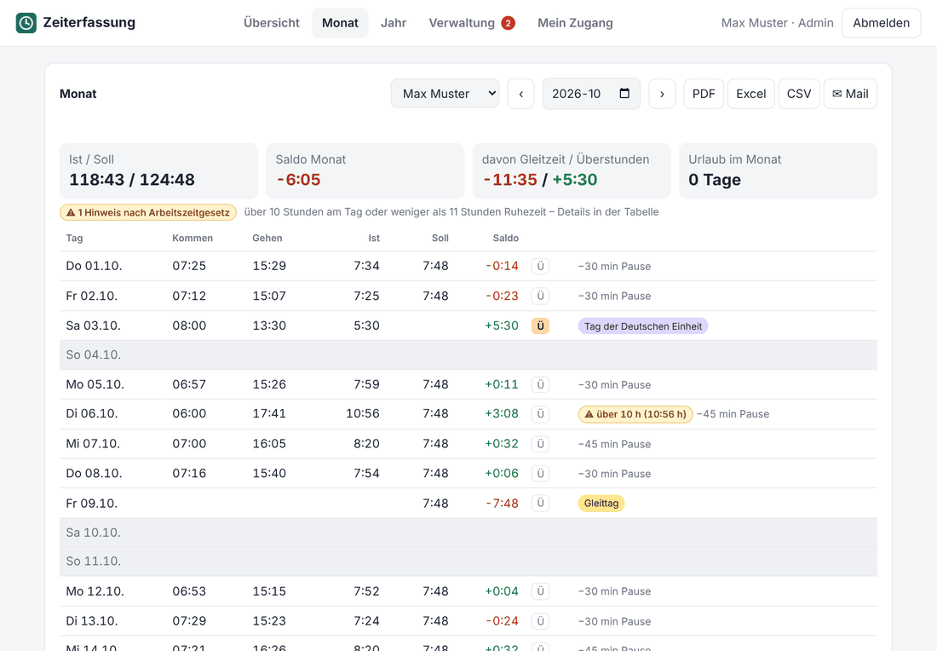Image resolution: width=937 pixels, height=651 pixels.
Task: Toggle Ü overtime flag for Di 13.10.
Action: [540, 621]
